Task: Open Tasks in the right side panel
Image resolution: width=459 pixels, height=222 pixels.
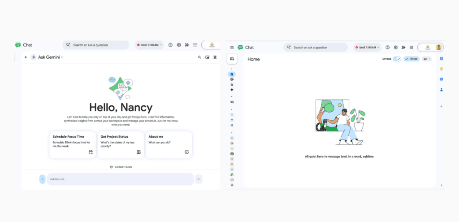Action: coord(442,79)
